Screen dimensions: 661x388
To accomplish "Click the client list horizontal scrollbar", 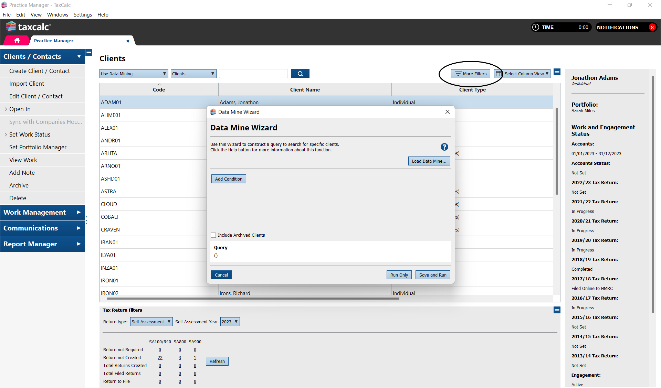I will (253, 299).
